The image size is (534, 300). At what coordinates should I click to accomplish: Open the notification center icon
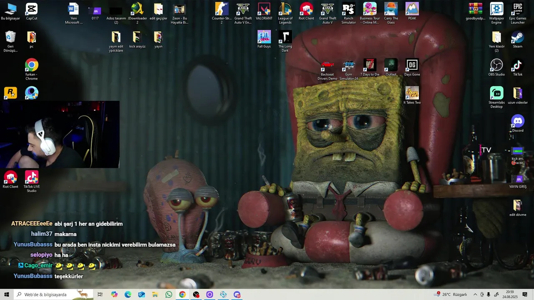coord(525,295)
